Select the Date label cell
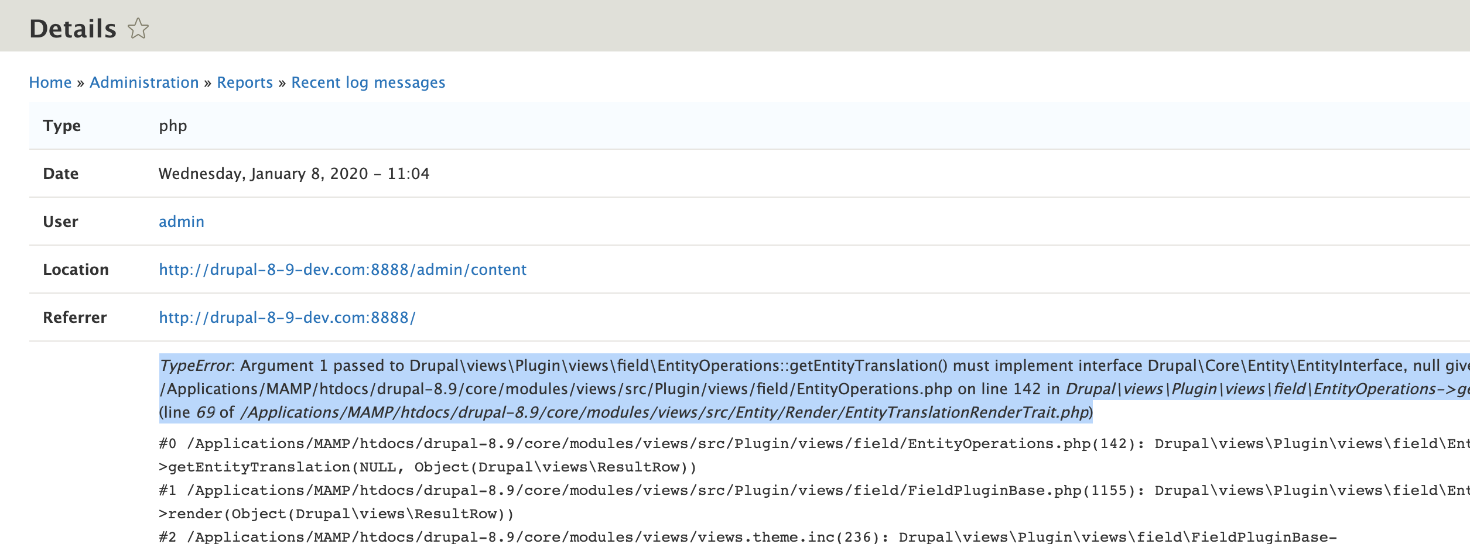This screenshot has width=1470, height=544. [x=61, y=174]
